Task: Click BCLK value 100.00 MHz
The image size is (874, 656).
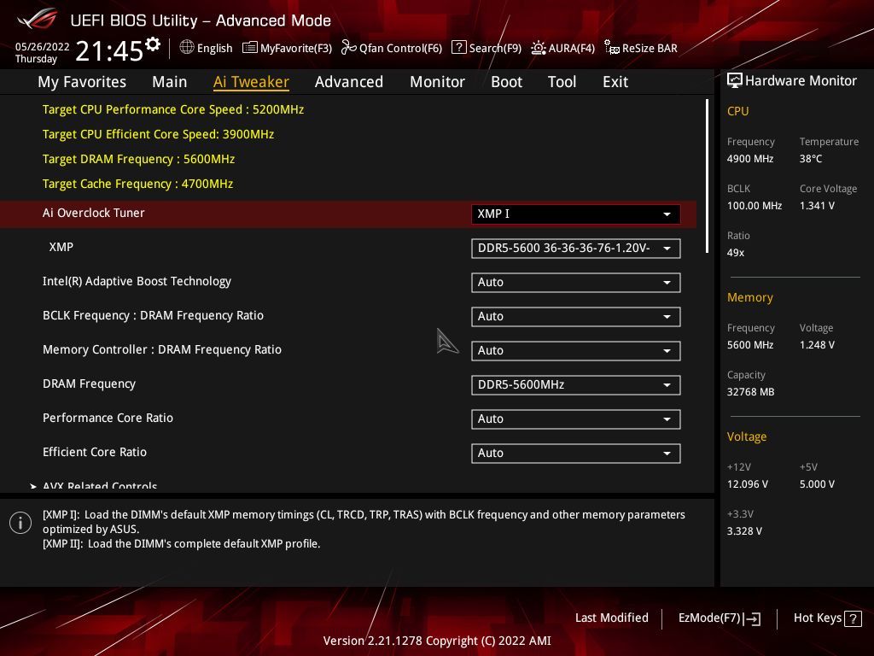Action: click(755, 206)
